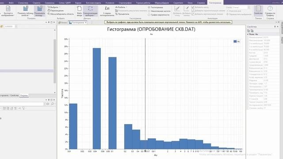This screenshot has width=283, height=159.
Task: Switch to the Визекс document tab
Action: pos(63,23)
